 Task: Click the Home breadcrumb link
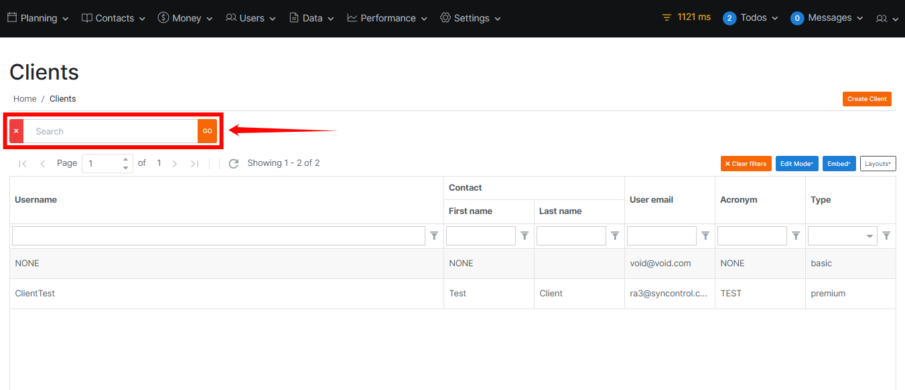(25, 98)
